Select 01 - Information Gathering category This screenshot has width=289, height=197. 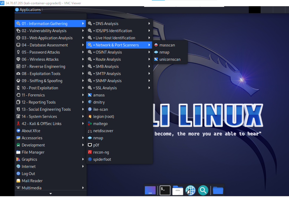[x=50, y=24]
